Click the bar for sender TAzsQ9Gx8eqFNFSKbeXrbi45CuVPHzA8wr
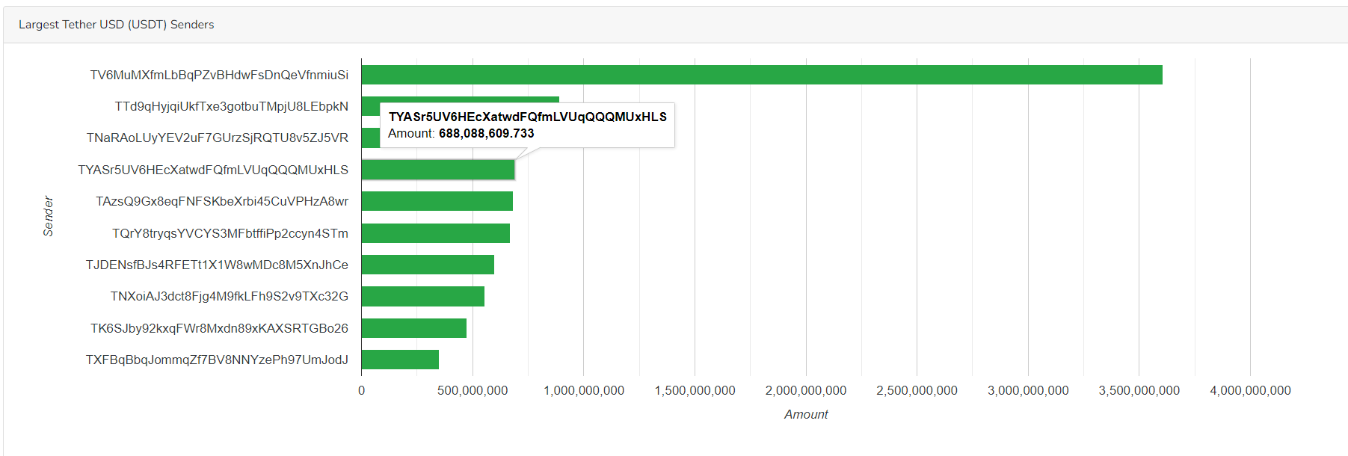This screenshot has width=1348, height=456. point(437,201)
